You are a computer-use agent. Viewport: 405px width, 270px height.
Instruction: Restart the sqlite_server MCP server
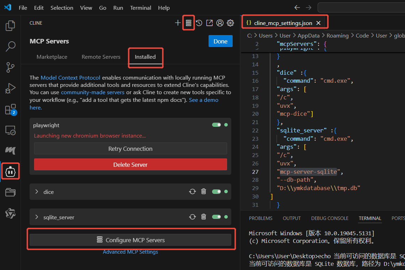point(193,217)
